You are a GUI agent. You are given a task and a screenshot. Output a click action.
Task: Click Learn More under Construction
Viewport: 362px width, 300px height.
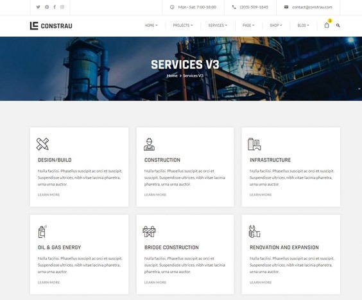(155, 195)
